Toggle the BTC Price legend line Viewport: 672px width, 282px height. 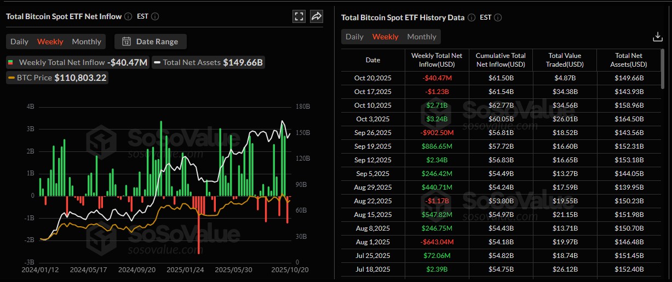pyautogui.click(x=58, y=78)
